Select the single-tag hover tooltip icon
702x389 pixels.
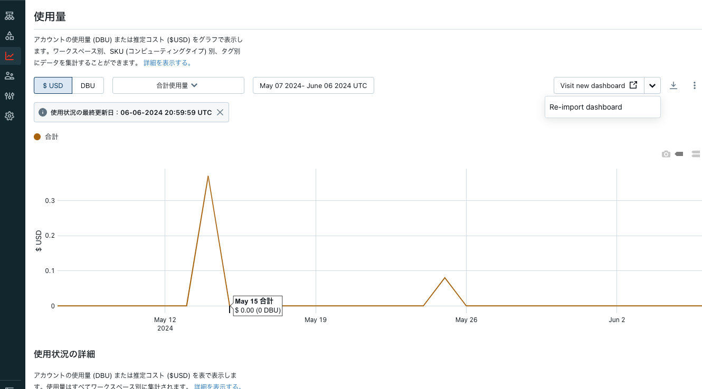tap(680, 153)
